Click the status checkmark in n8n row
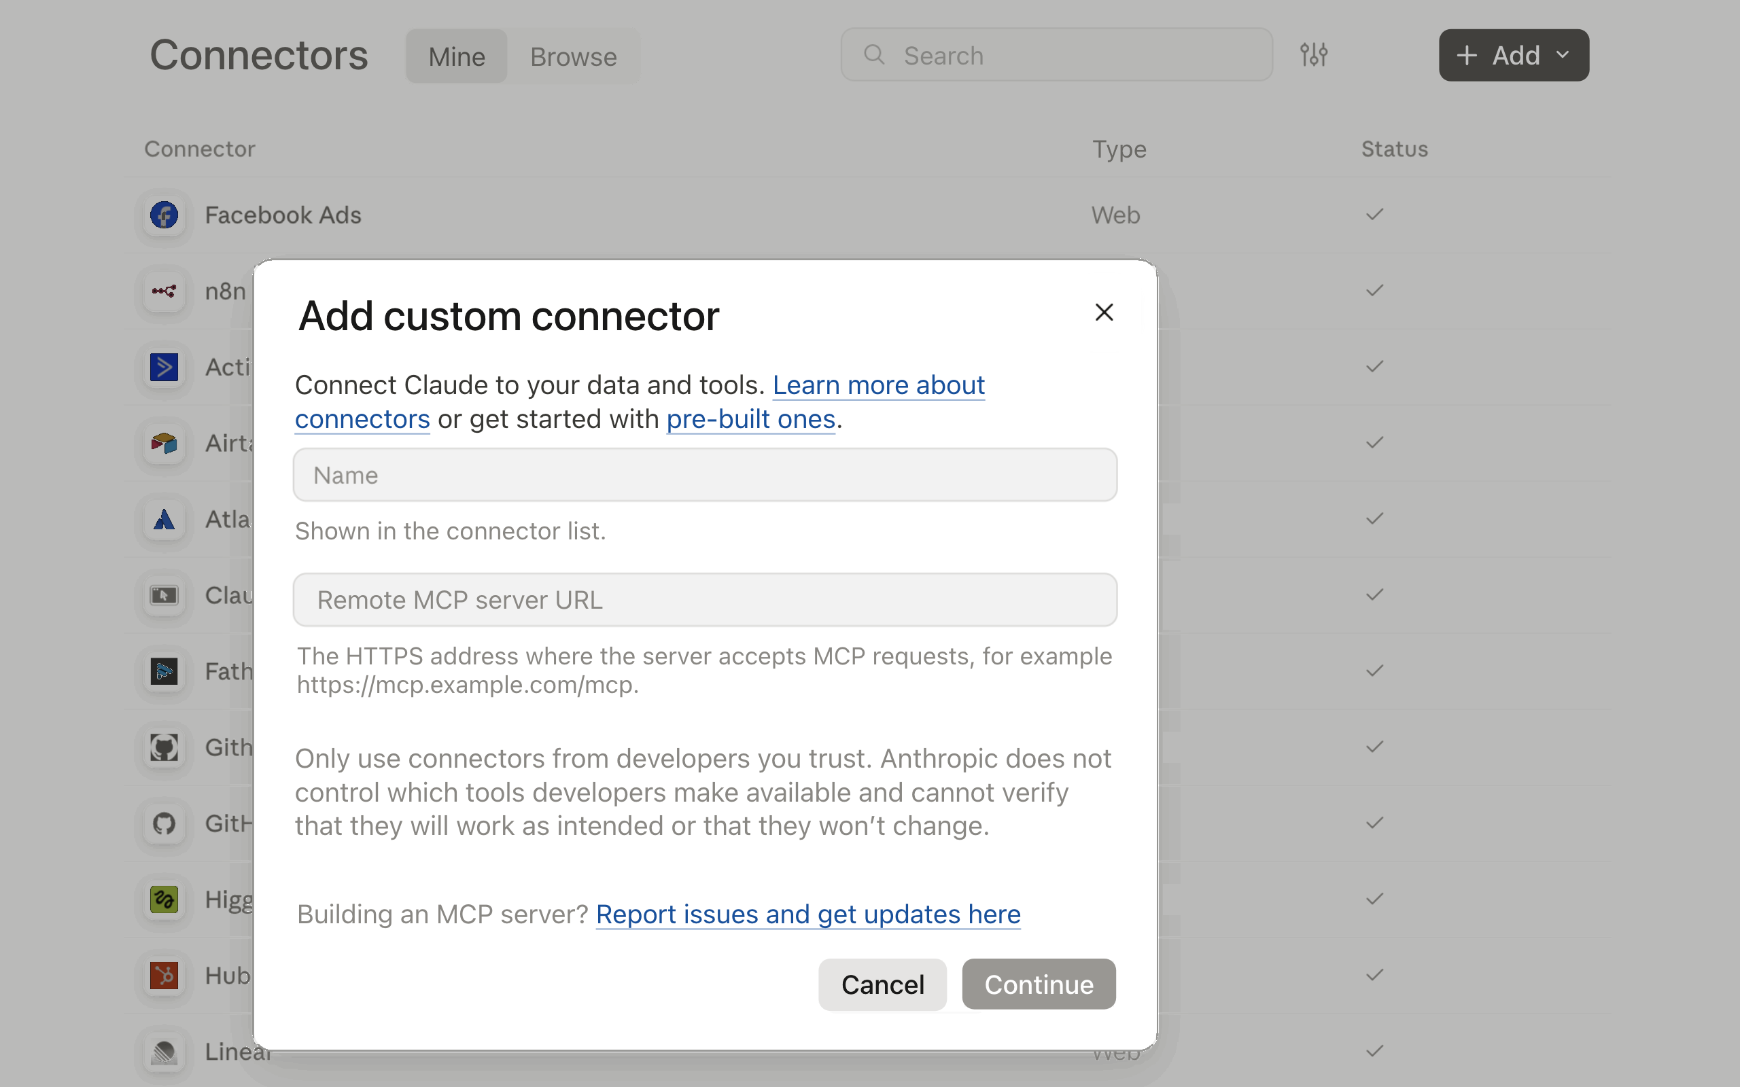 [x=1374, y=291]
